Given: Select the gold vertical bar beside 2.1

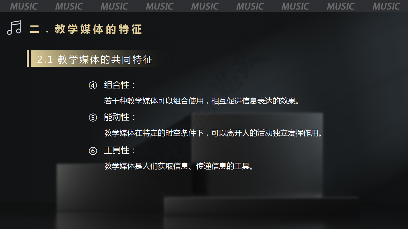Looking at the screenshot, I should coord(28,58).
